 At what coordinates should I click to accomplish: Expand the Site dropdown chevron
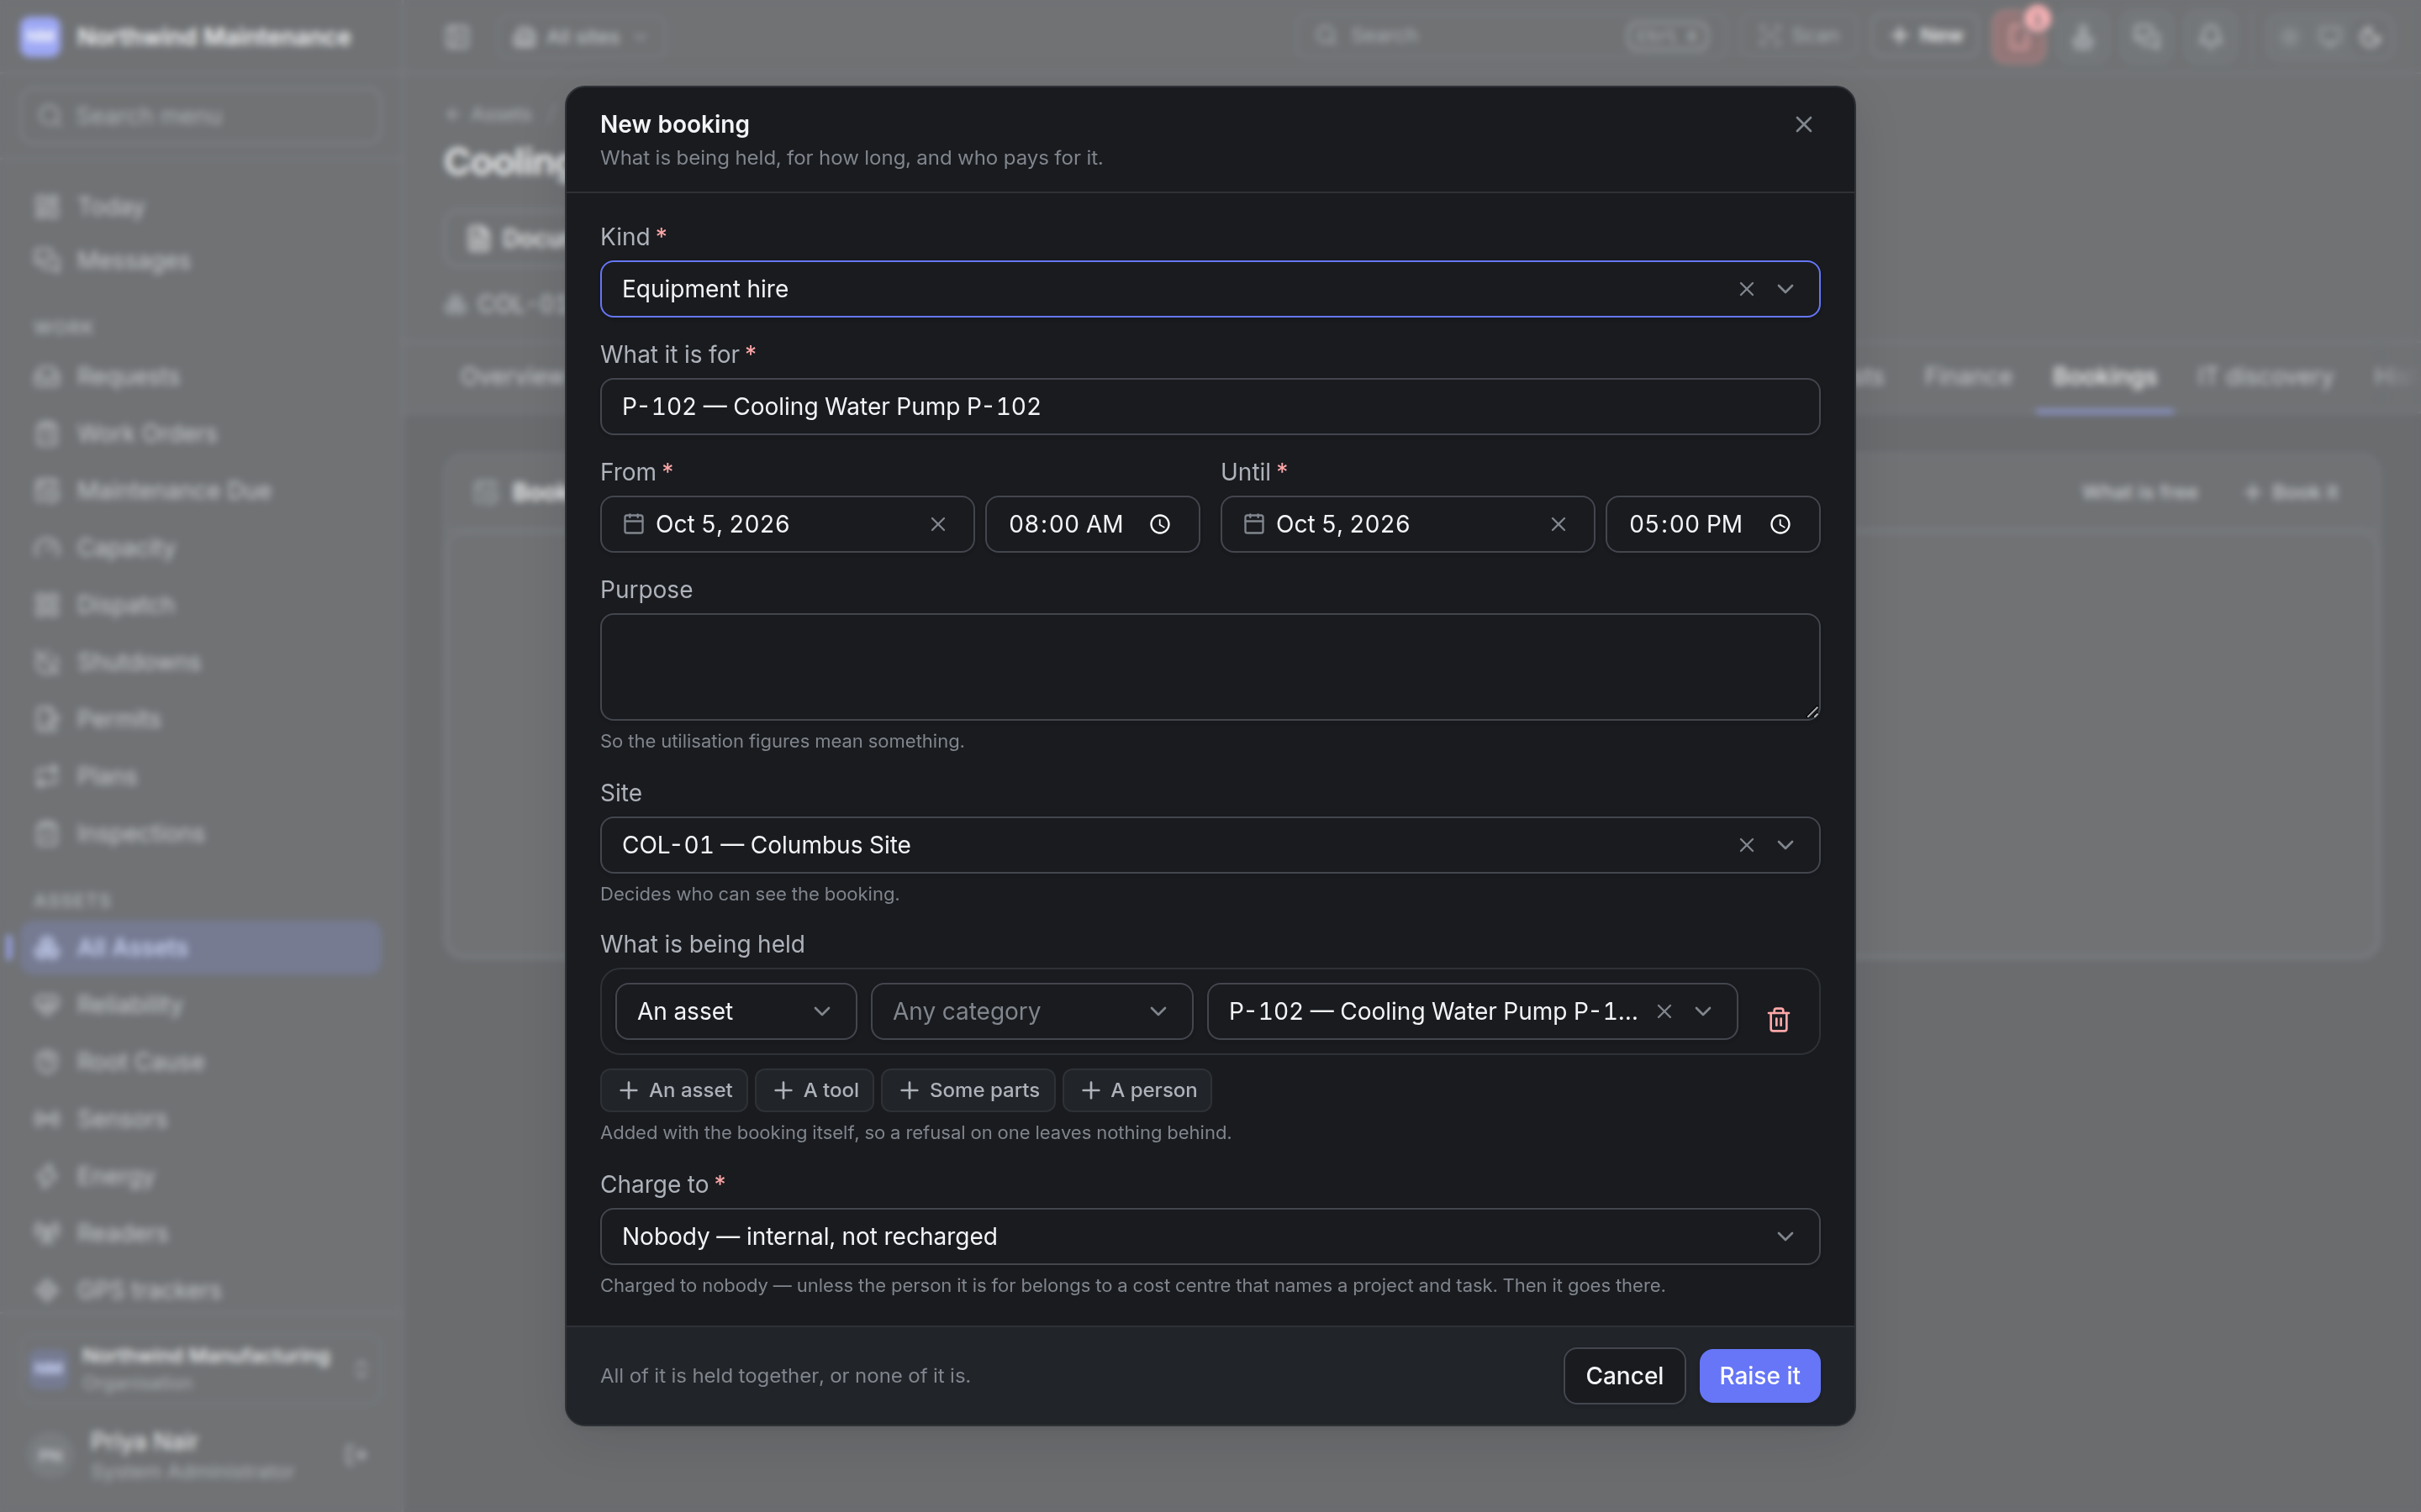pos(1785,845)
